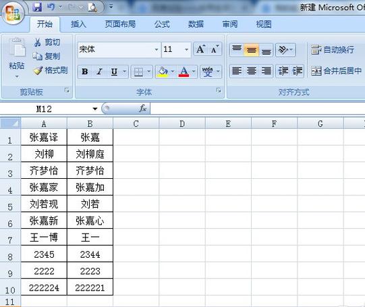Apply the yellow fill color bucket

(x=163, y=72)
